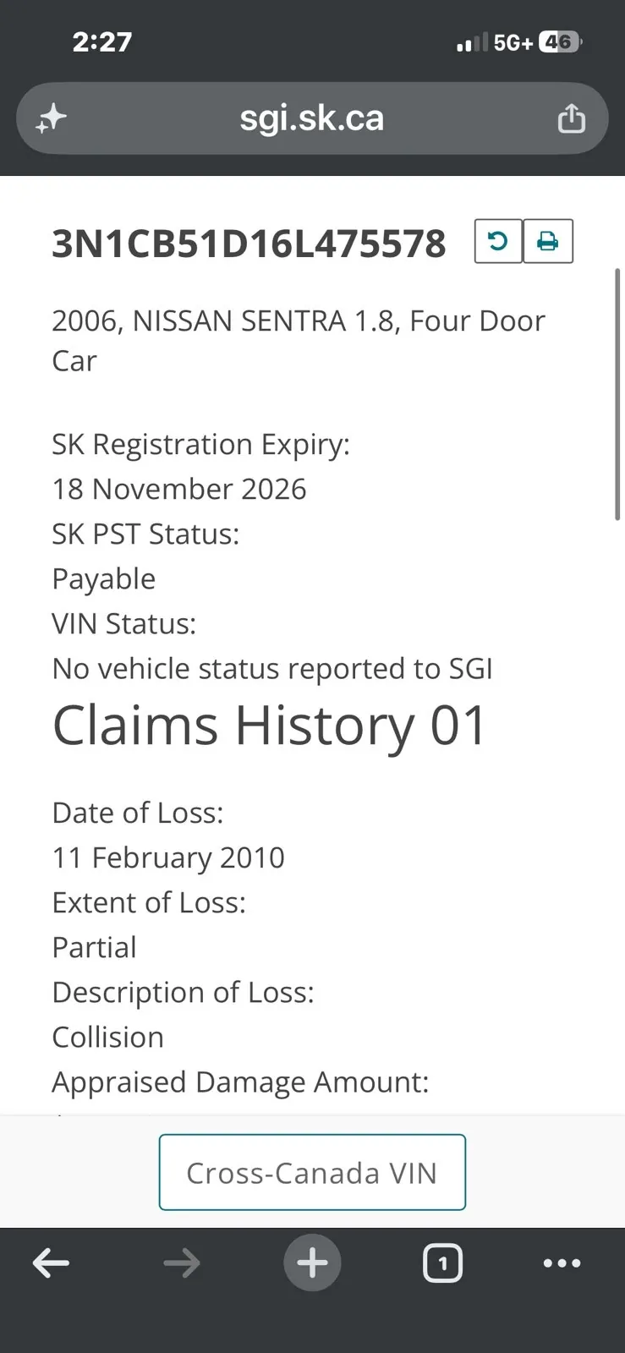
Task: Tap the sparkle assistant icon in address bar
Action: point(51,118)
